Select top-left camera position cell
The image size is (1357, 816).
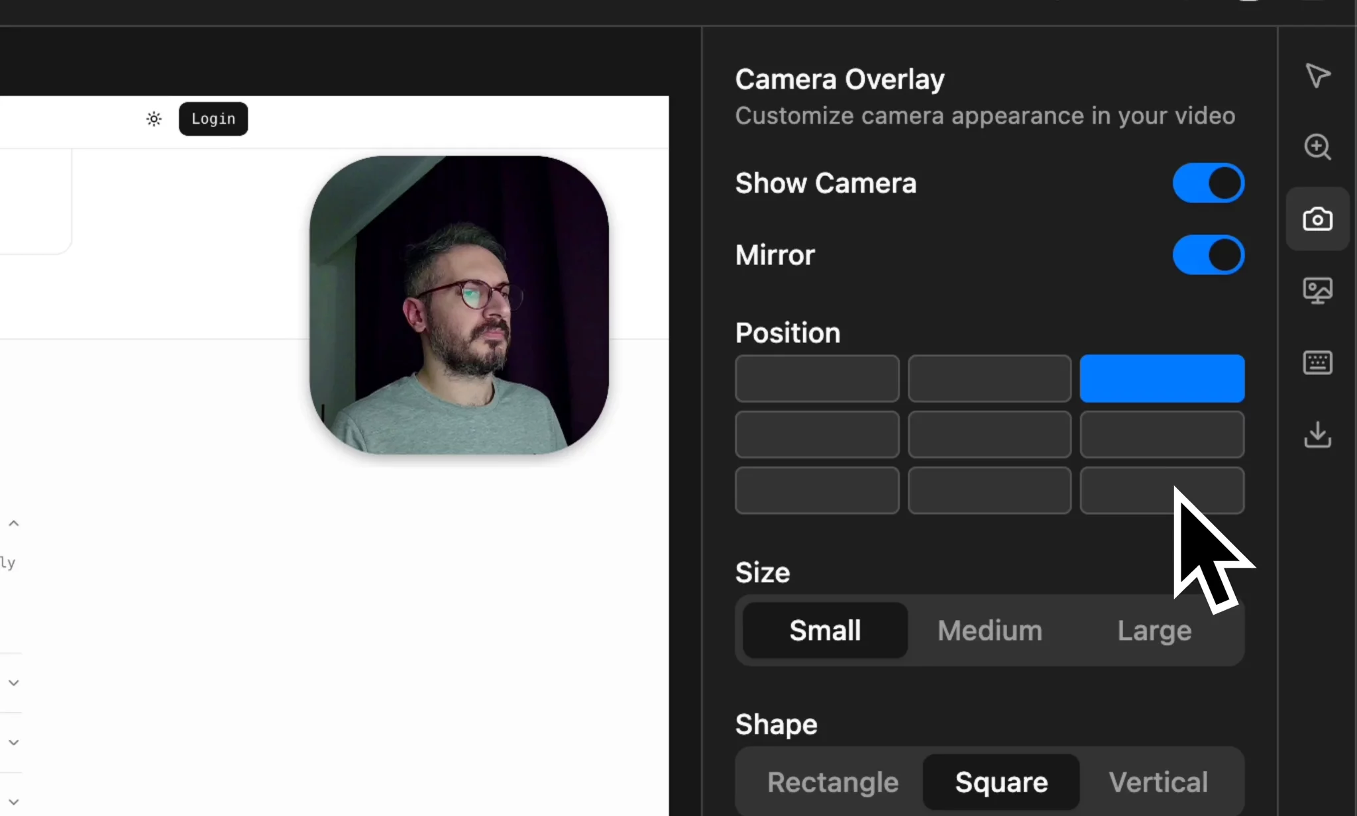pyautogui.click(x=816, y=378)
